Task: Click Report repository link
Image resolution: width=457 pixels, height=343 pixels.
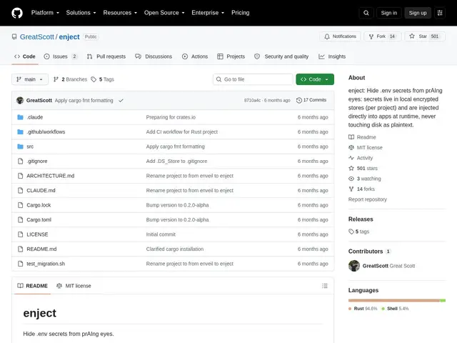Action: [368, 199]
